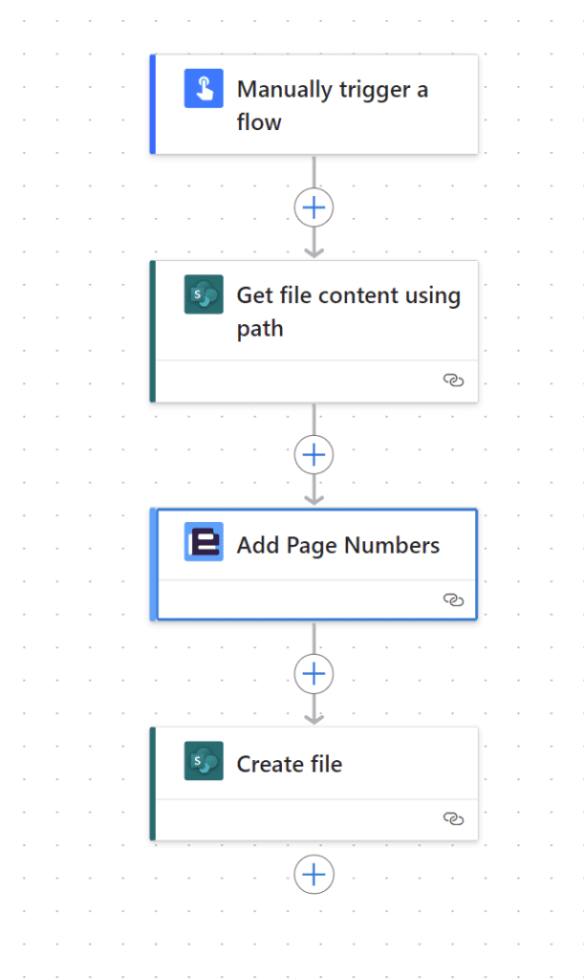The width and height of the screenshot is (584, 979).
Task: Click the blue accent bar on the trigger card
Action: [152, 104]
